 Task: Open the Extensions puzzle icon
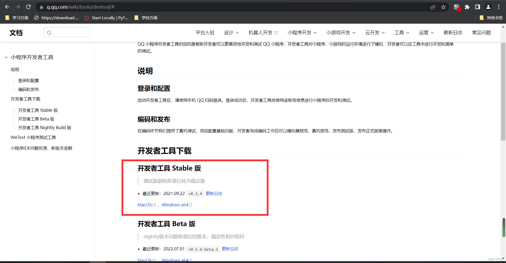click(x=467, y=7)
